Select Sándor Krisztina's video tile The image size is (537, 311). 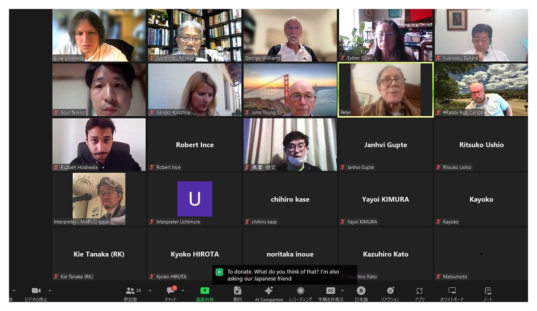(x=195, y=90)
